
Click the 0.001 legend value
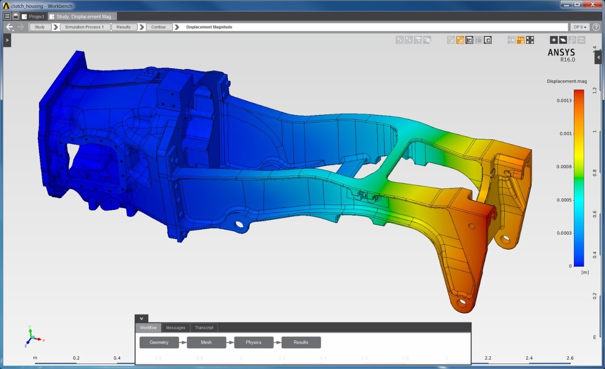(x=566, y=133)
